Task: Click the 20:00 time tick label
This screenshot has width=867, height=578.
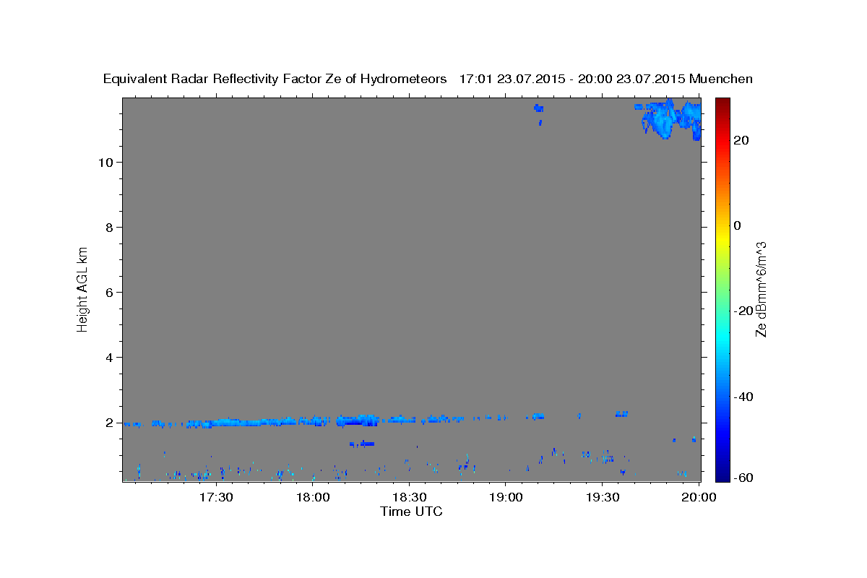Action: (699, 497)
